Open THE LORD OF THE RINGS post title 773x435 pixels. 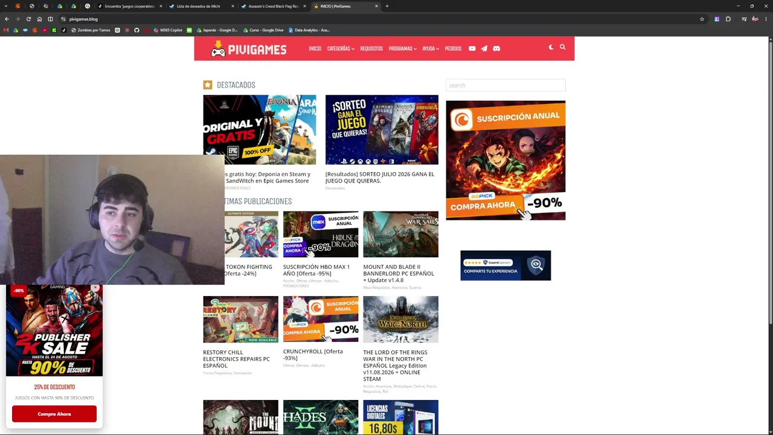tap(396, 366)
